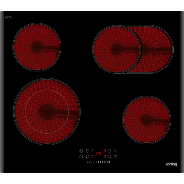Select the rear-right zone selector icon

click(x=109, y=151)
